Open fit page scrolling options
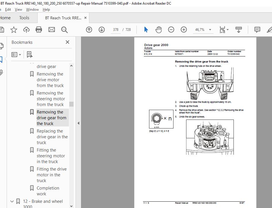The image size is (272, 208). (x=224, y=30)
